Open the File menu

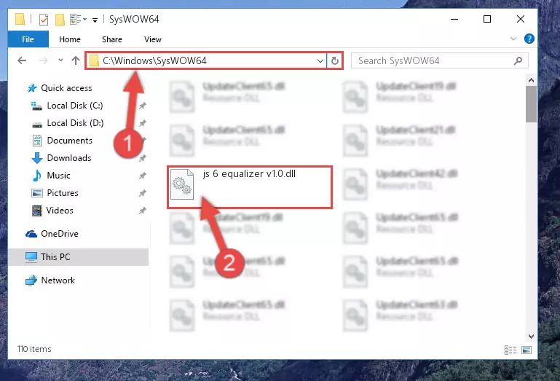pyautogui.click(x=28, y=39)
